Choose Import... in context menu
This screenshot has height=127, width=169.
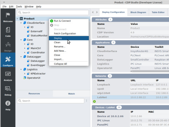pyautogui.click(x=69, y=59)
